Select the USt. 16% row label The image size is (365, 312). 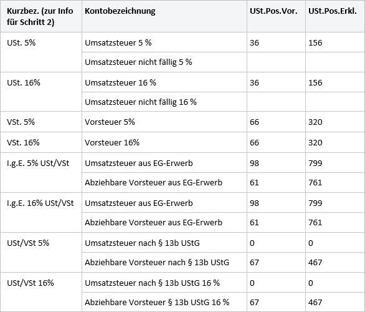pos(24,82)
